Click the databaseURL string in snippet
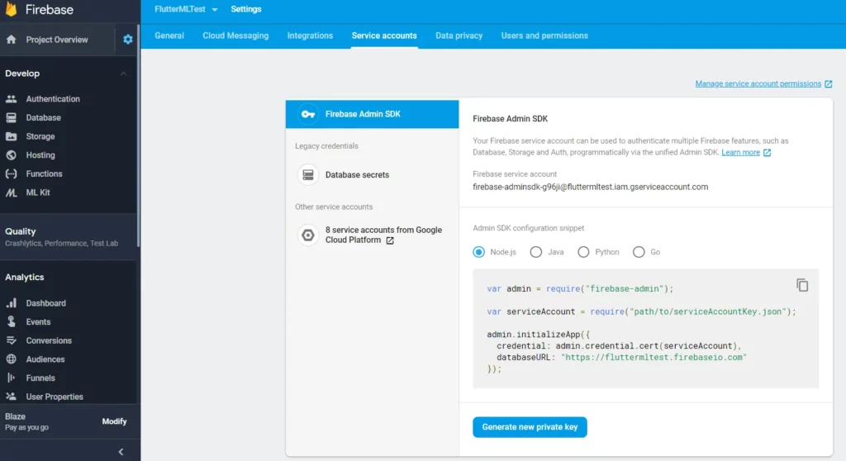Viewport: 846px width, 461px height. pyautogui.click(x=654, y=358)
